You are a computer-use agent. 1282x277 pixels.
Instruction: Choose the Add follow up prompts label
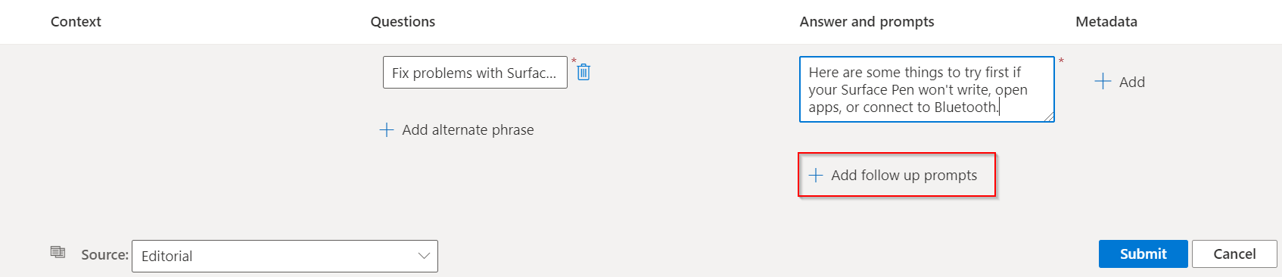(904, 176)
